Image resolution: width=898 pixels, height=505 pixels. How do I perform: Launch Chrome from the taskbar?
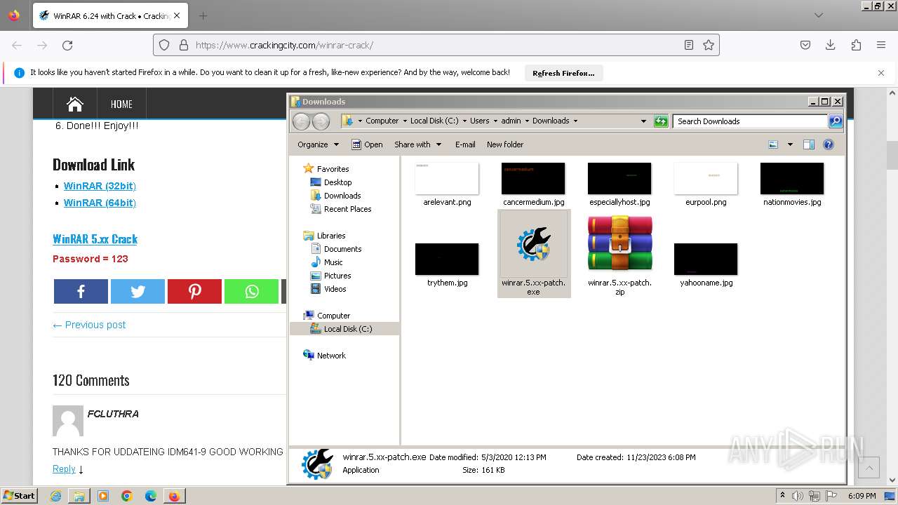pyautogui.click(x=127, y=496)
